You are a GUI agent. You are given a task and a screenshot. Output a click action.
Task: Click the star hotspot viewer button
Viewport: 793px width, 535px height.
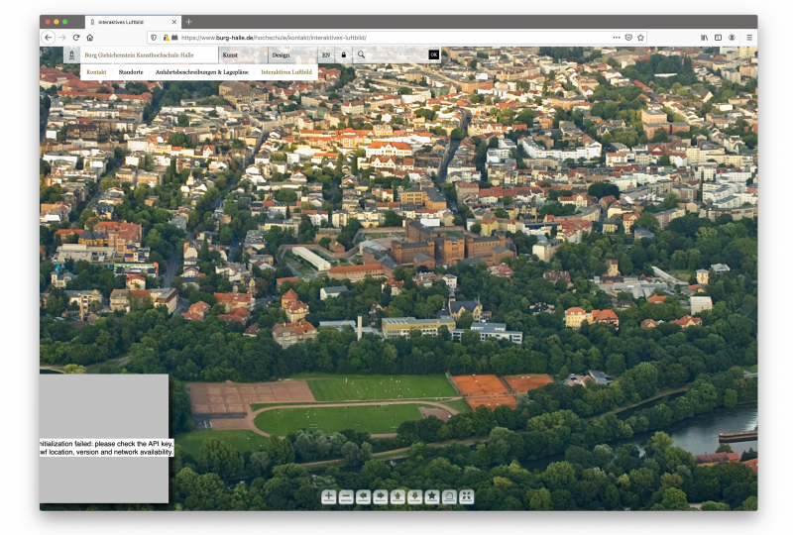pos(432,497)
